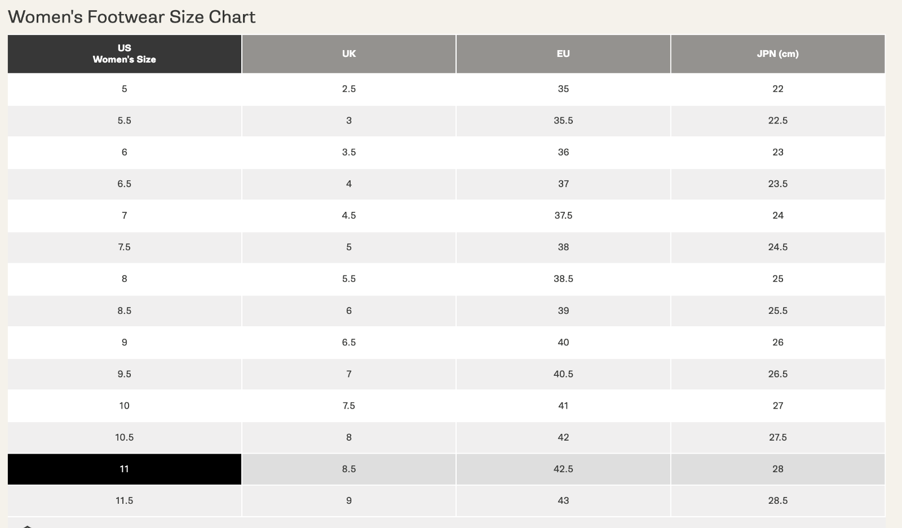
Task: Click the JPN 24.5 cell
Action: pos(777,247)
